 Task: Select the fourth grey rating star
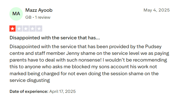pyautogui.click(x=33, y=29)
